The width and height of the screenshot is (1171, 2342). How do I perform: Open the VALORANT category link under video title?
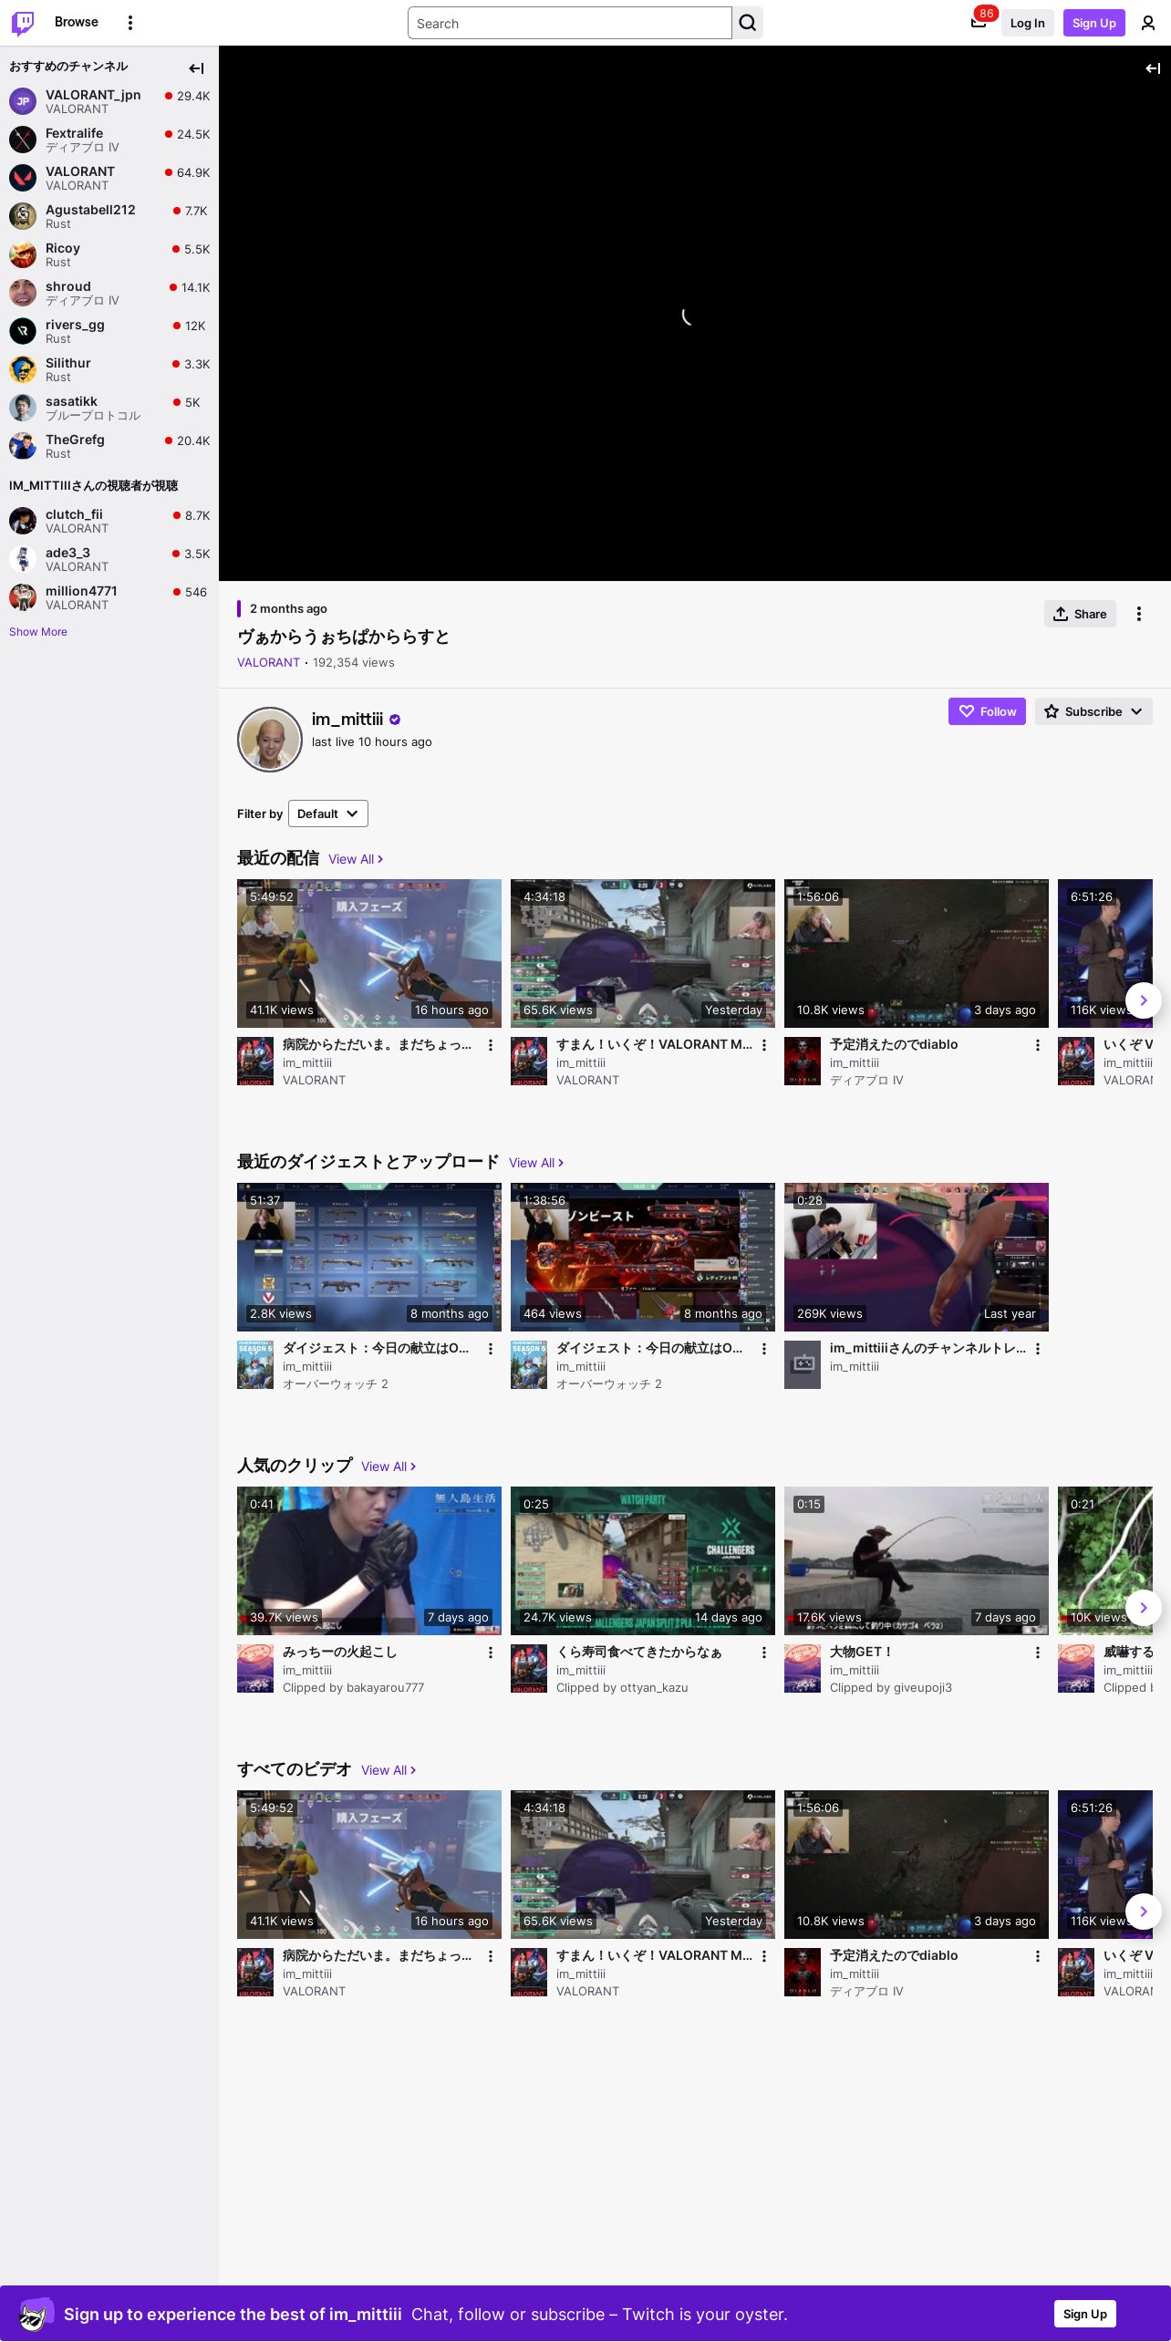click(x=268, y=663)
